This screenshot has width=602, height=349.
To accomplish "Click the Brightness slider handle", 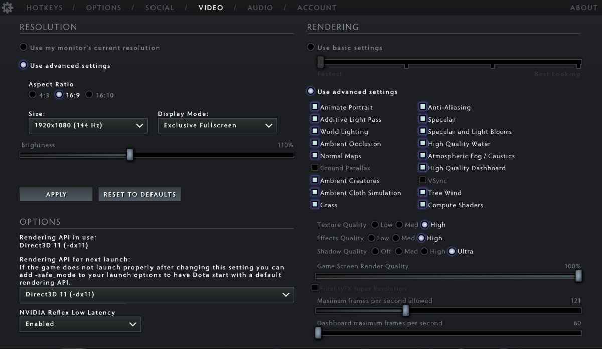I will click(130, 155).
